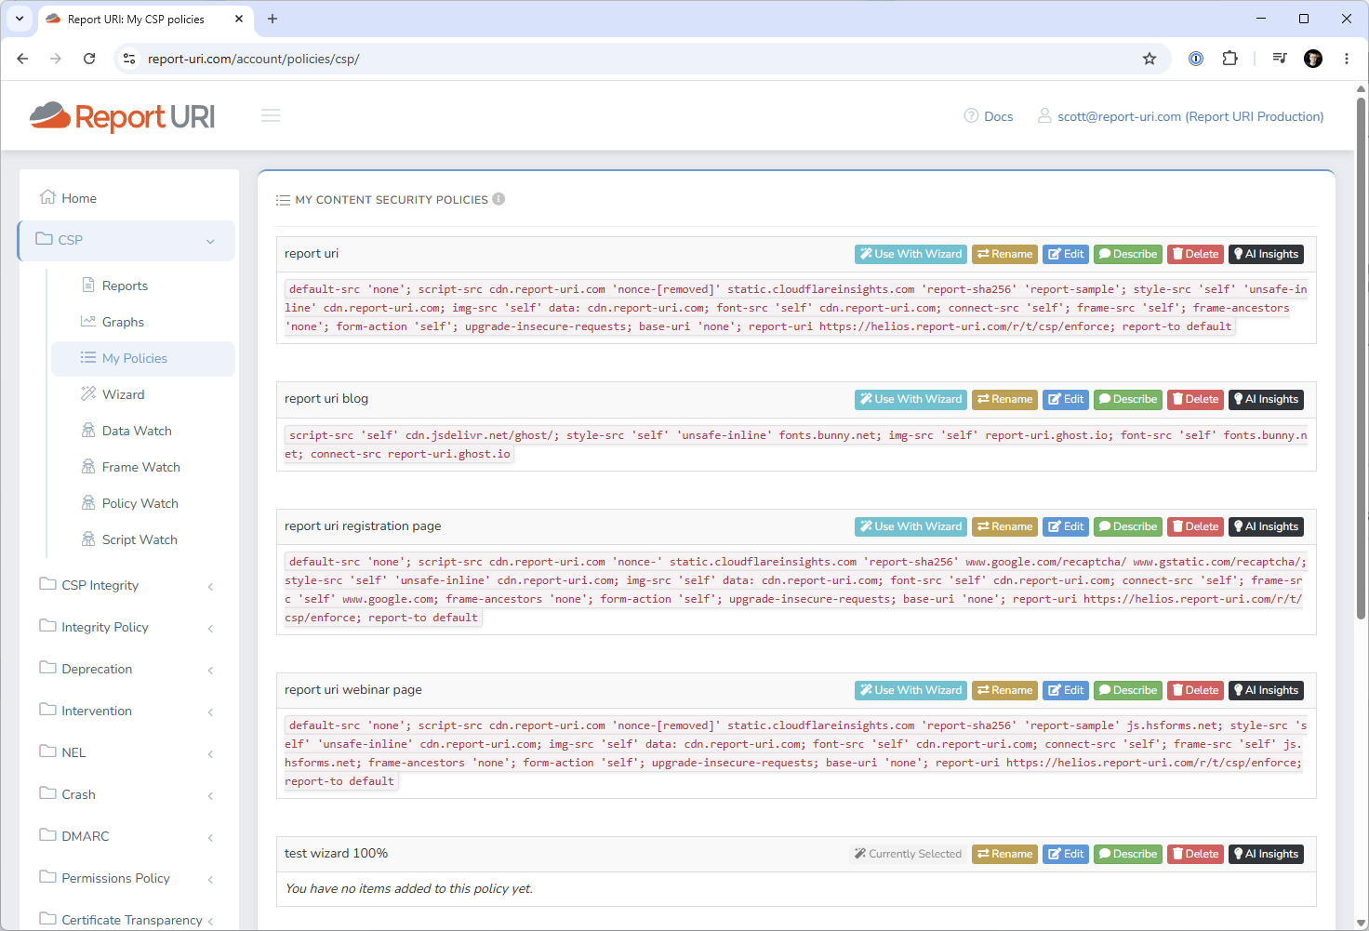Expand the Permissions Policy section
The width and height of the screenshot is (1369, 931).
click(126, 878)
